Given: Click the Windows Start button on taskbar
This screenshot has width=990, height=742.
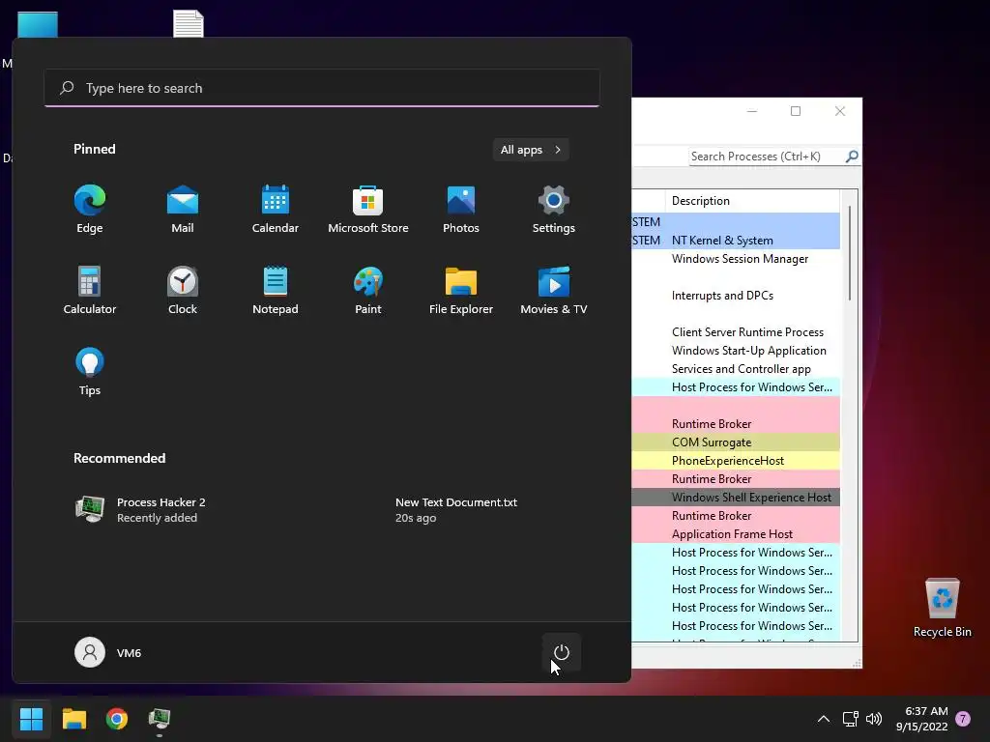Looking at the screenshot, I should [x=31, y=719].
